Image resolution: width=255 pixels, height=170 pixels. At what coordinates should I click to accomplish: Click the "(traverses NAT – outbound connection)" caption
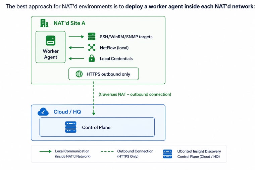pyautogui.click(x=135, y=94)
